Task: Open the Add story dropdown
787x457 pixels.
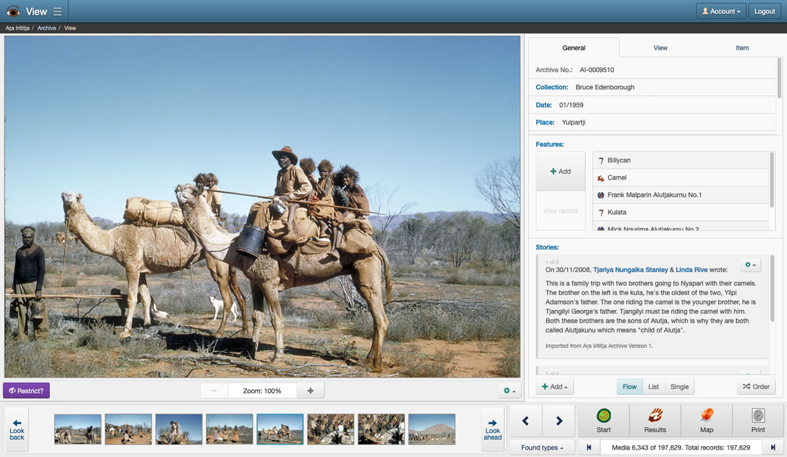Action: [555, 387]
